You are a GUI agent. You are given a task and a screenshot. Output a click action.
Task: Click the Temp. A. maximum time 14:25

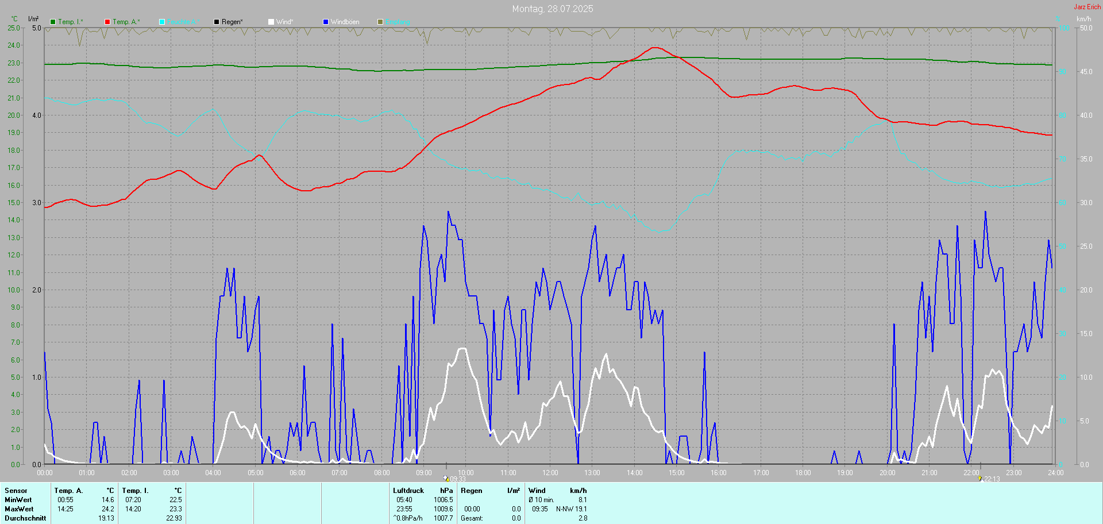click(65, 509)
